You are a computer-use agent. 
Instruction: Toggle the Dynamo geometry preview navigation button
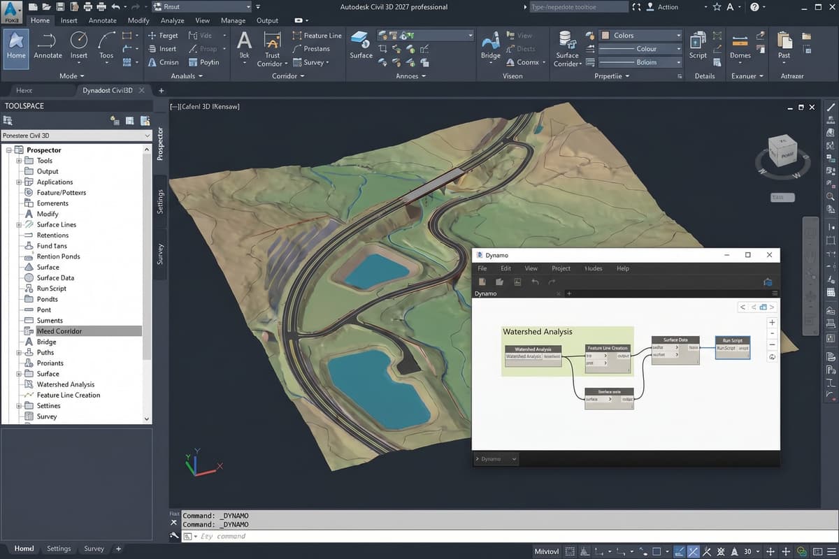(x=763, y=307)
